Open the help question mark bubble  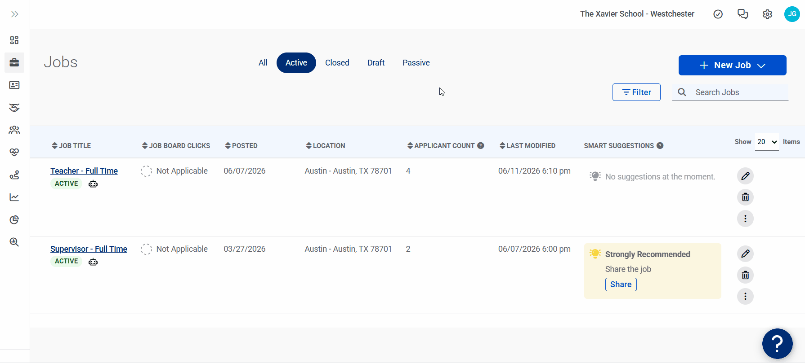[x=777, y=344]
